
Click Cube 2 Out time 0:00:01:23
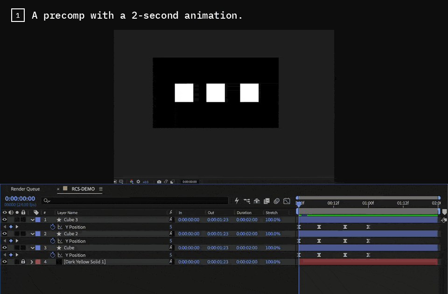click(x=218, y=234)
